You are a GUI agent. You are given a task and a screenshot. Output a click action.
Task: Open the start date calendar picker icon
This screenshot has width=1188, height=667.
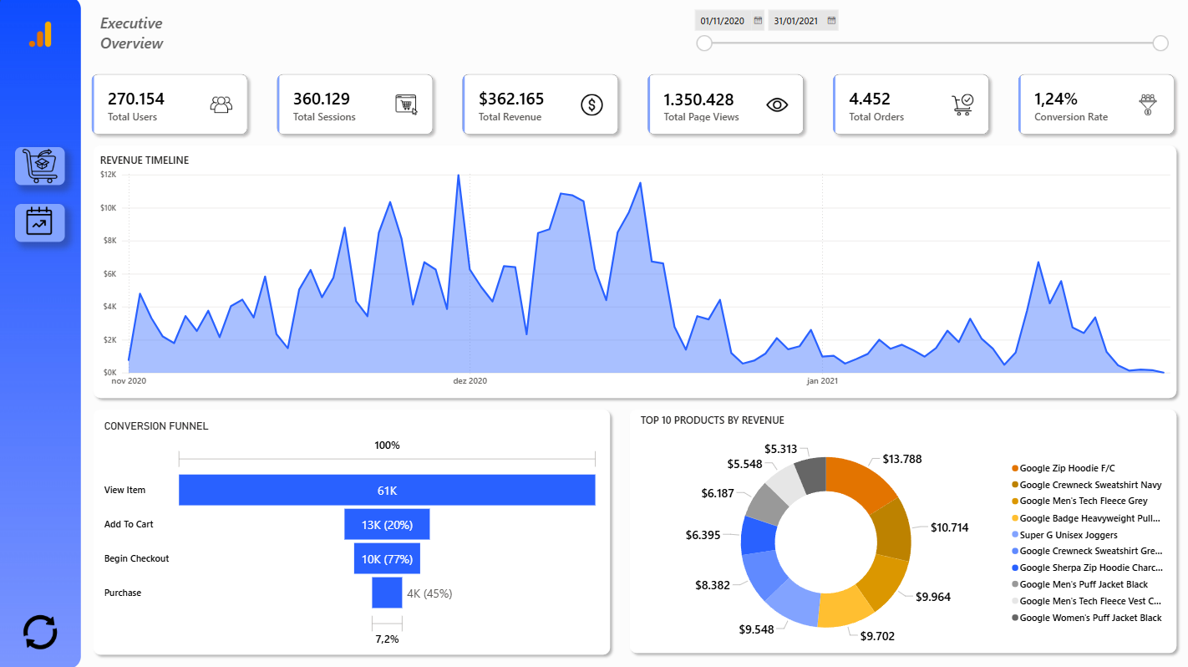pos(759,20)
